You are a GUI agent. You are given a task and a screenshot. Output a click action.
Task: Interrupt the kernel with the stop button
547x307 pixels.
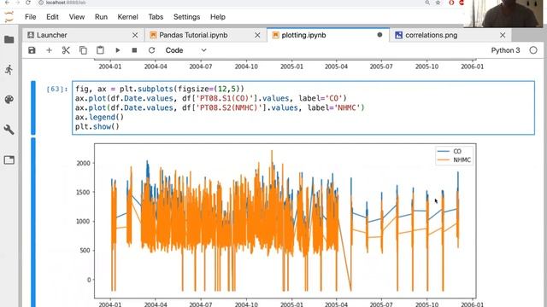[x=134, y=50]
